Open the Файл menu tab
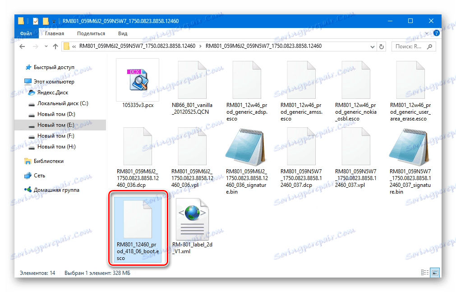The height and width of the screenshot is (292, 456). [x=26, y=33]
